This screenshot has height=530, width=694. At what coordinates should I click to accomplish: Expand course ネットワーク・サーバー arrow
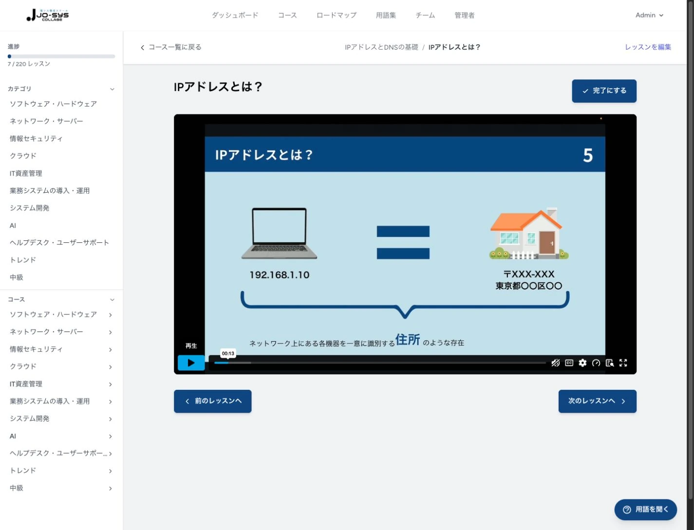(111, 332)
